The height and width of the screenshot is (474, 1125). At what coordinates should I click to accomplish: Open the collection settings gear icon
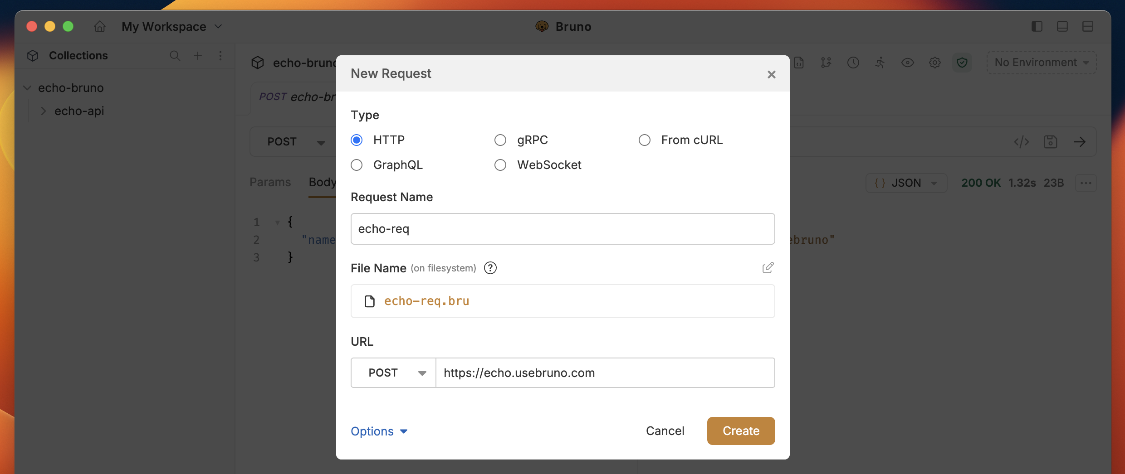[x=935, y=63]
